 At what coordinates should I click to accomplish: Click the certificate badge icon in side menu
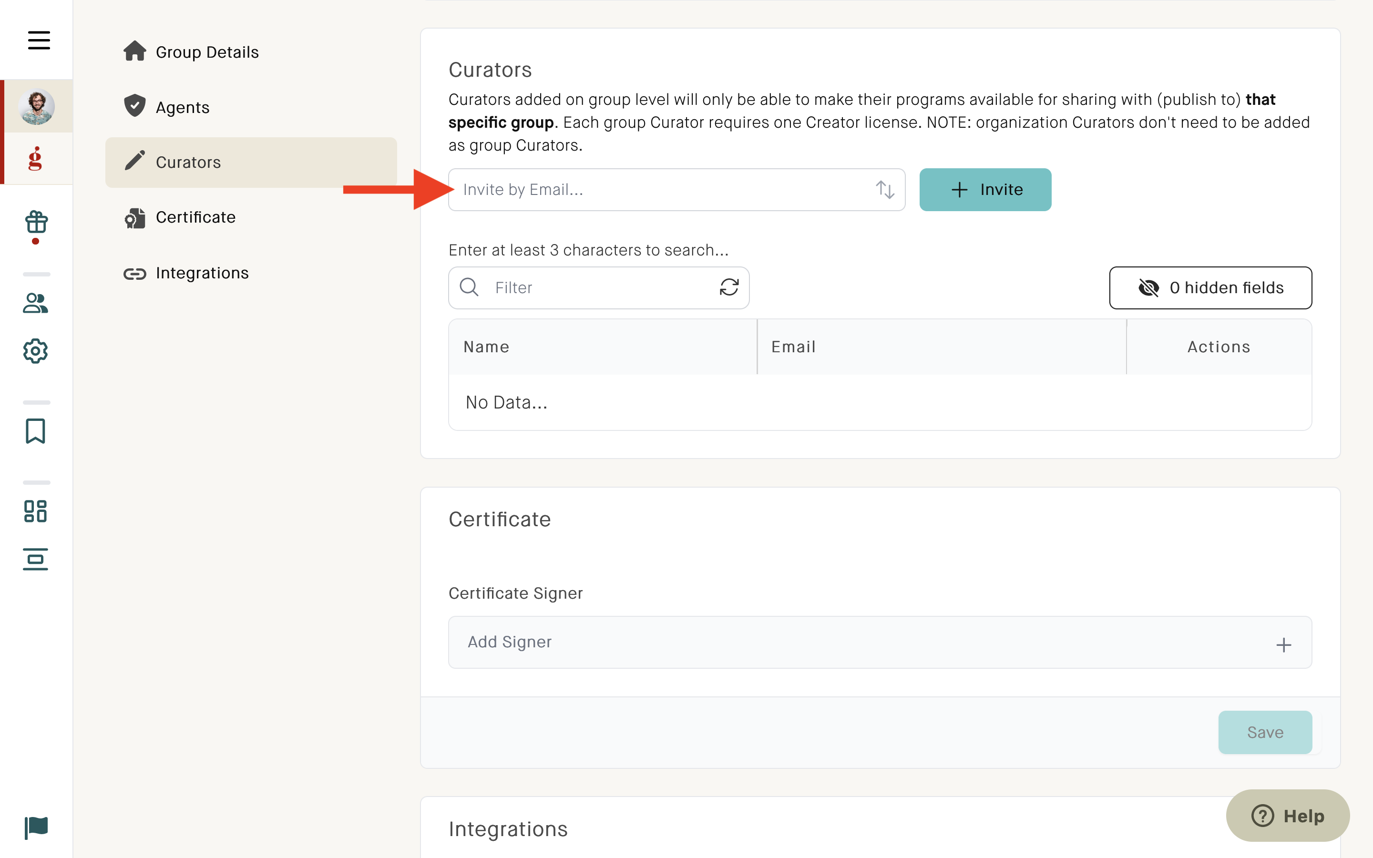coord(134,218)
